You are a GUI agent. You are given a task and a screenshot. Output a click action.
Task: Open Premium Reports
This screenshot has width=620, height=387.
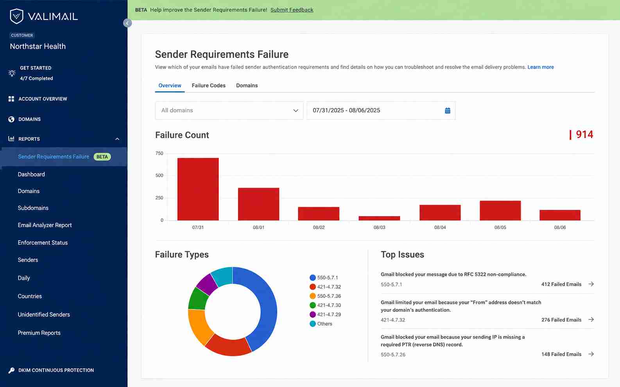point(39,333)
